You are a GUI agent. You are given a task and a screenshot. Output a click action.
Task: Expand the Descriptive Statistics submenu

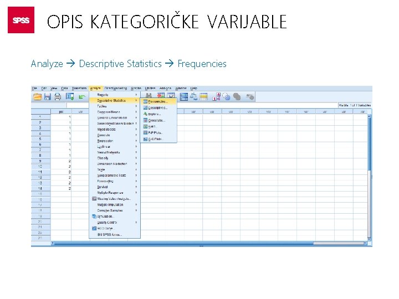[x=115, y=100]
